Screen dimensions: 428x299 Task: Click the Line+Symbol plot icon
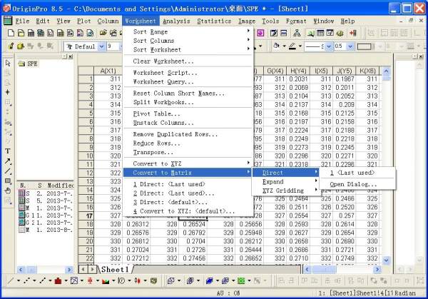(42, 280)
